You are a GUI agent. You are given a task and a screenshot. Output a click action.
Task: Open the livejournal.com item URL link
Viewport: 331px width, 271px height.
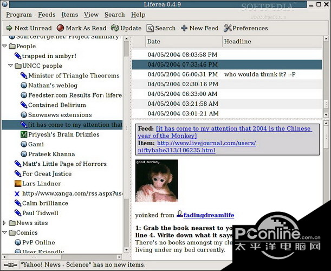pos(197,146)
